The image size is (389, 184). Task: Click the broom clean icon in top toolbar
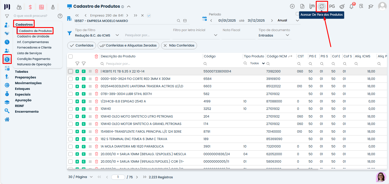tap(342, 6)
